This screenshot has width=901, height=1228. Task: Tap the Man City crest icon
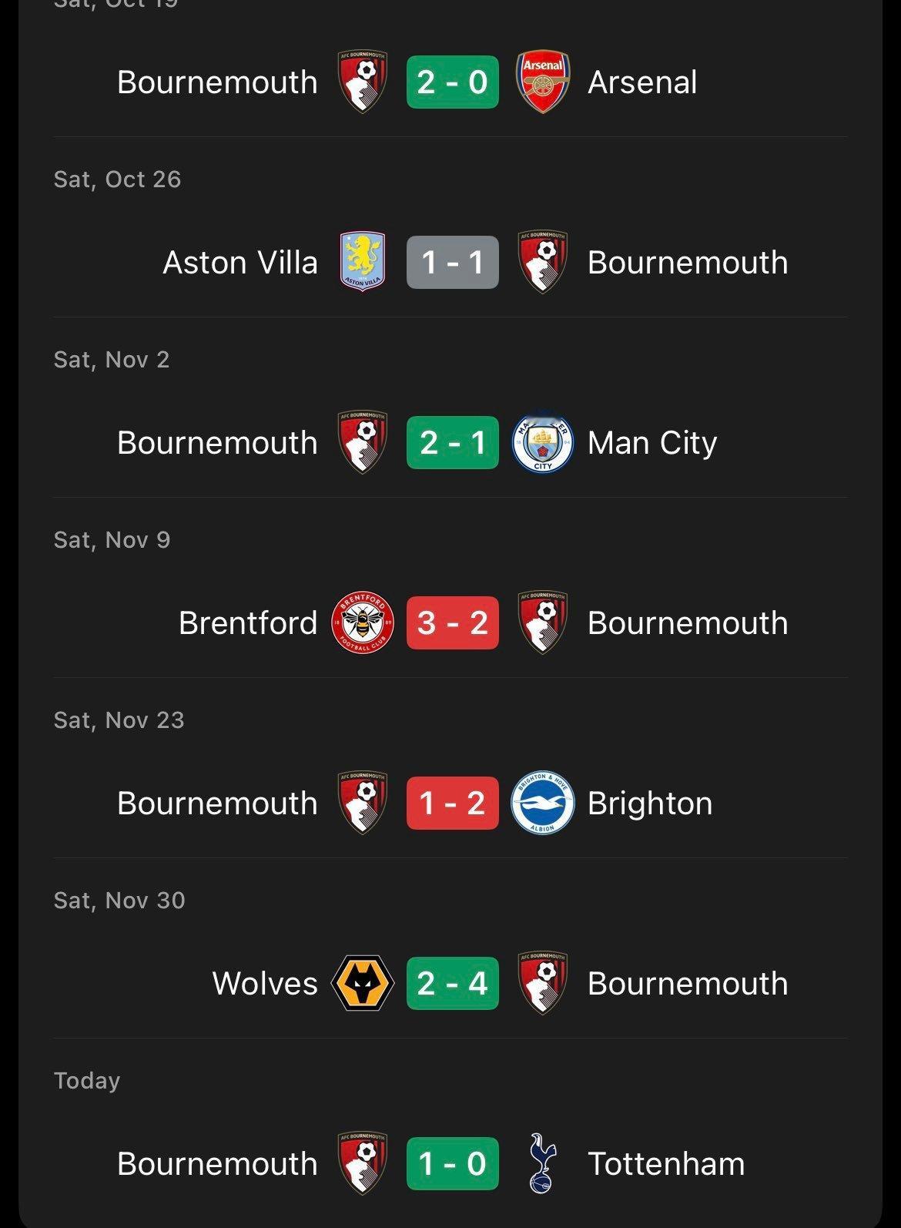(x=543, y=443)
